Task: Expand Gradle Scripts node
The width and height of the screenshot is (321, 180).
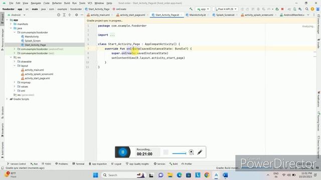Action: pos(7,99)
